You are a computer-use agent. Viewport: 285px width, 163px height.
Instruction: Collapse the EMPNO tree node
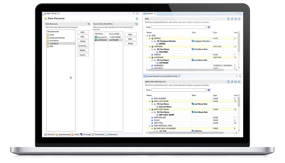tap(149, 38)
